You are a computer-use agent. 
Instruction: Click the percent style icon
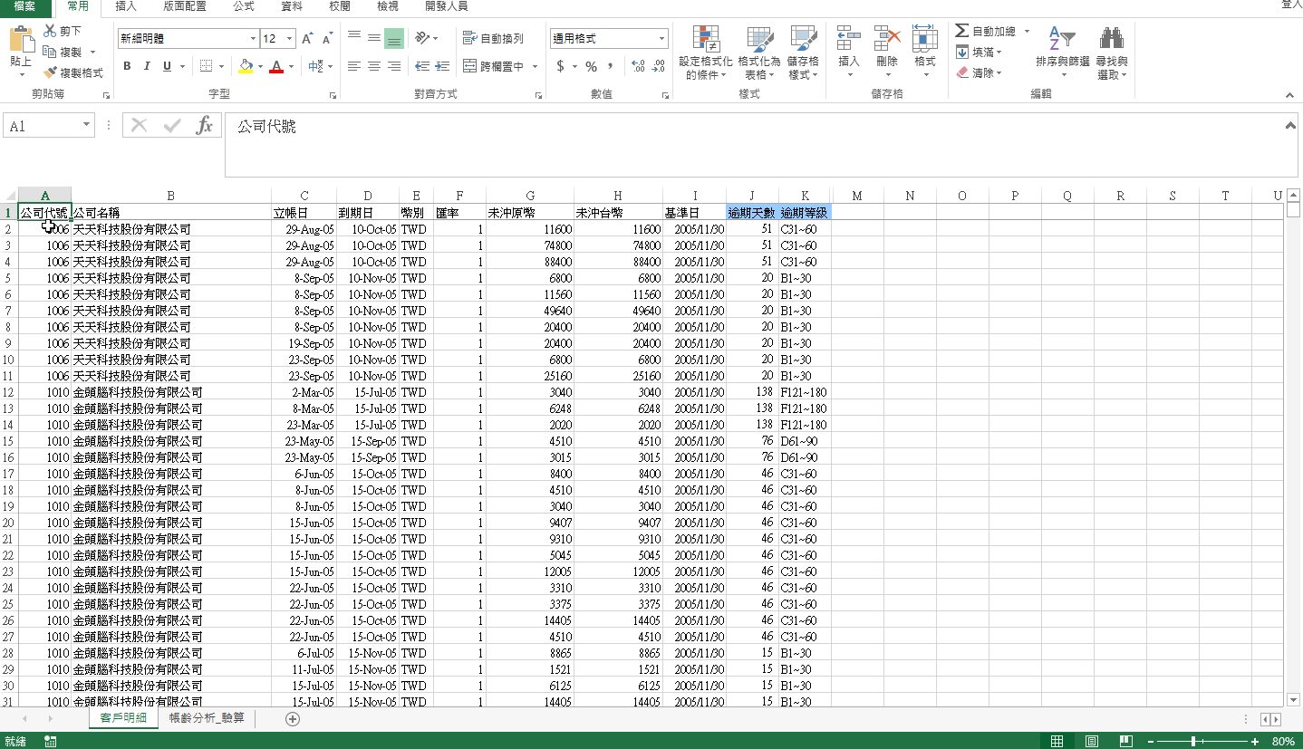[x=591, y=66]
